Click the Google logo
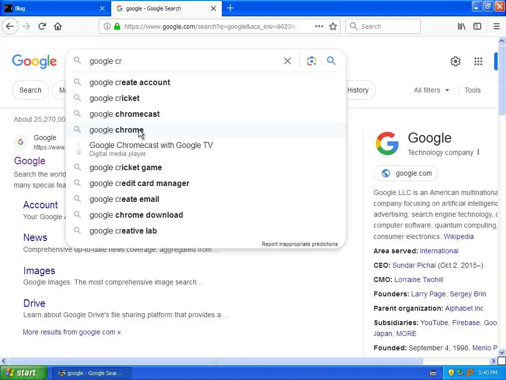The image size is (506, 380). tap(34, 61)
